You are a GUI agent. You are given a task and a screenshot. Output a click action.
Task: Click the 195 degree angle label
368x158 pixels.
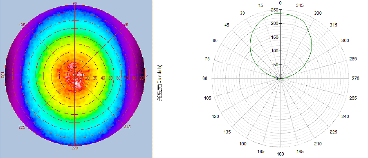299,151
